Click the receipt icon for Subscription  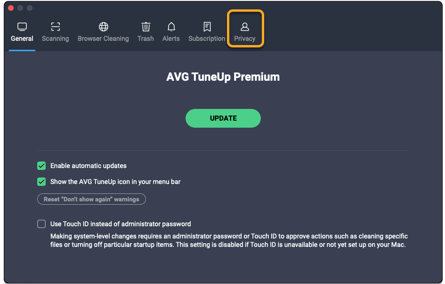click(207, 27)
